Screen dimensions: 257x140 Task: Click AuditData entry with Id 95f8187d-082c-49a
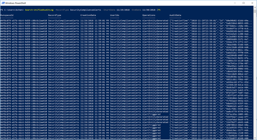[211, 50]
